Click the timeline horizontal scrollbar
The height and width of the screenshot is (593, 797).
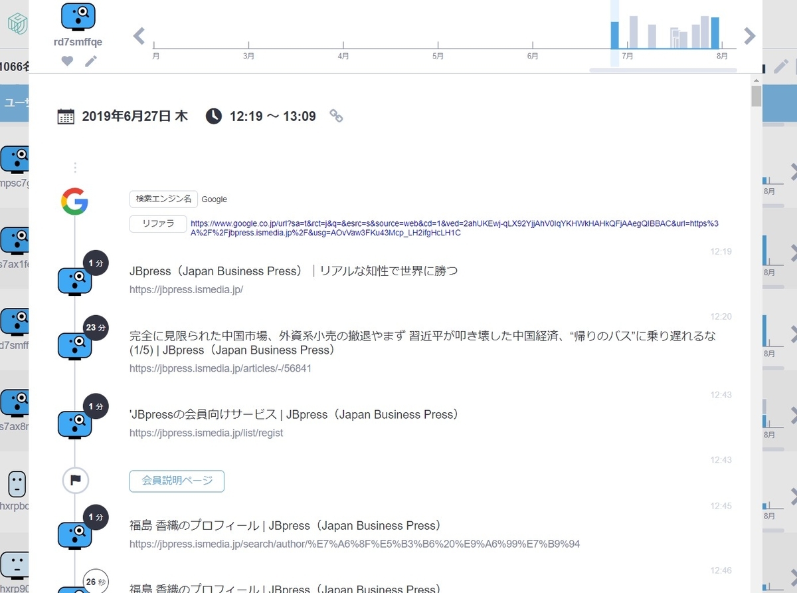(x=663, y=70)
